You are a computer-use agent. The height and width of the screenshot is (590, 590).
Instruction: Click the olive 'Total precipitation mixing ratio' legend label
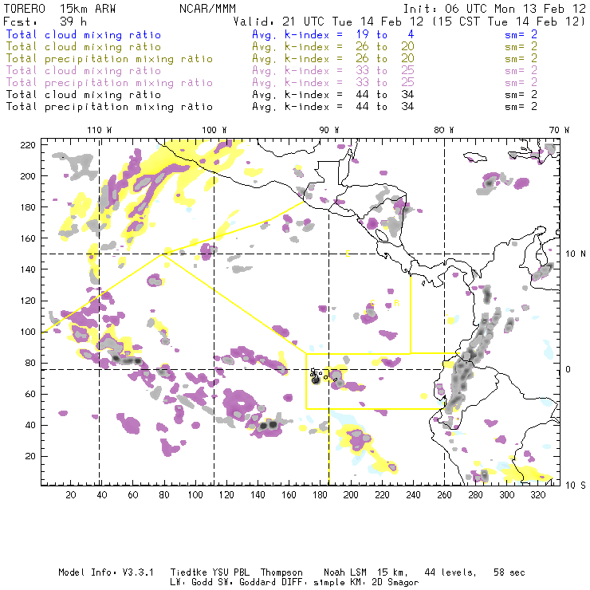pyautogui.click(x=109, y=59)
